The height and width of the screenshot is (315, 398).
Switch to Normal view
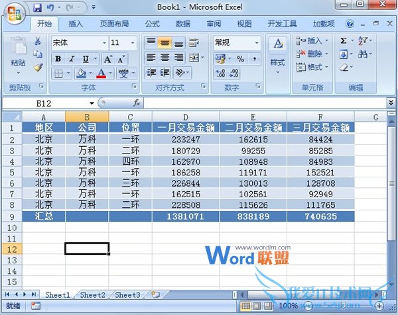tap(245, 306)
